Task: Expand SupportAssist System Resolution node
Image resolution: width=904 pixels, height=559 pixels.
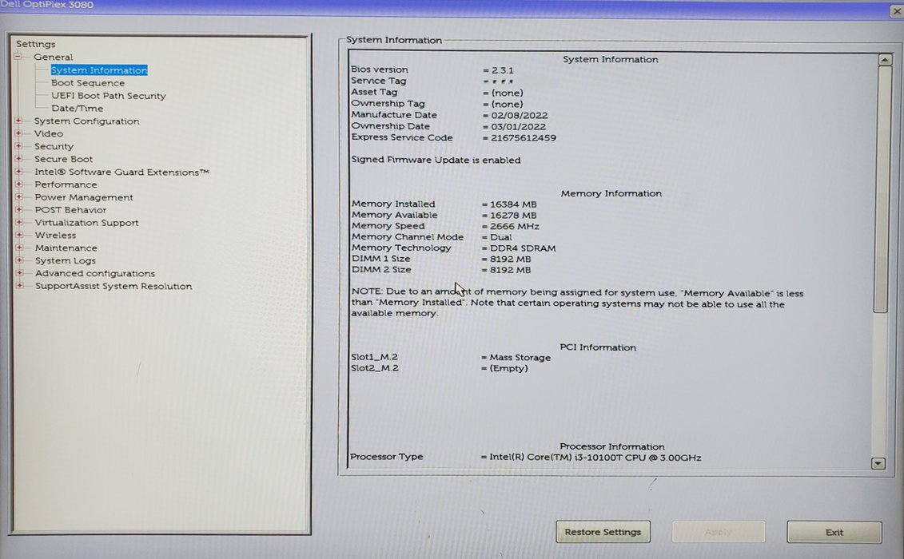Action: point(20,285)
